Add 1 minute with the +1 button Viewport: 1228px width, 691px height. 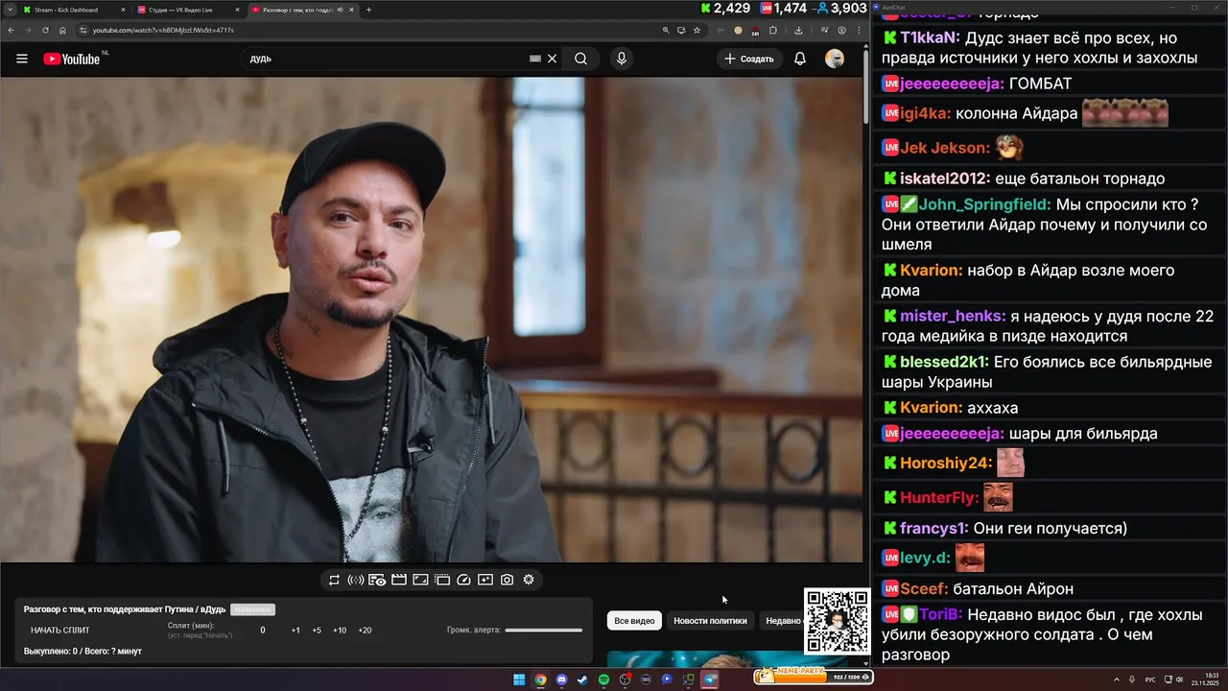(x=295, y=631)
